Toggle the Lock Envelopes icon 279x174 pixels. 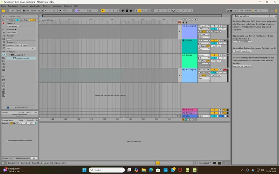pyautogui.click(x=196, y=19)
